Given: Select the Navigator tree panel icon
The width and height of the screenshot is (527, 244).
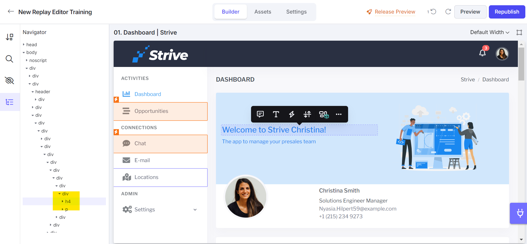Looking at the screenshot, I should point(9,102).
